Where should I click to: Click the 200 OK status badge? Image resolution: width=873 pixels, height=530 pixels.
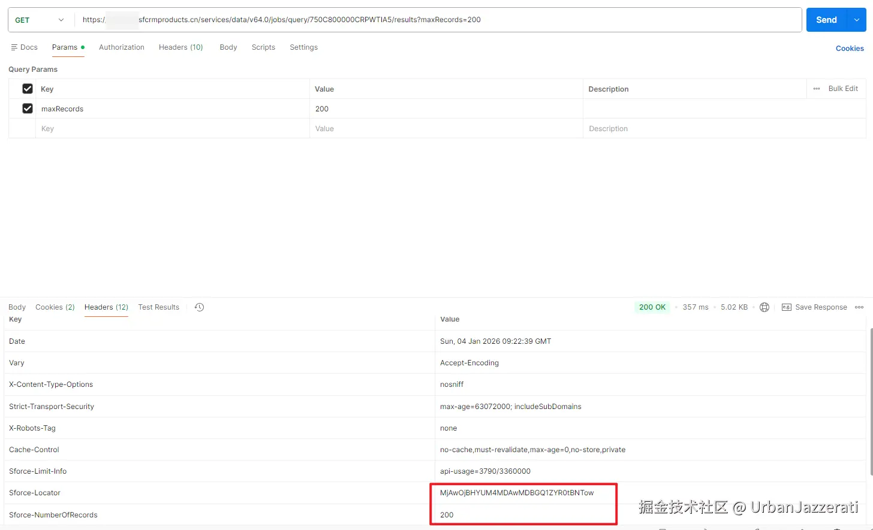click(652, 307)
